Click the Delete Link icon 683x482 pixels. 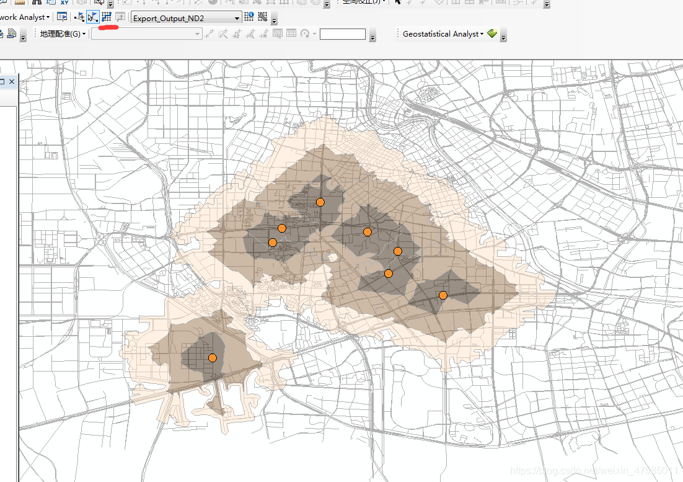pos(263,33)
